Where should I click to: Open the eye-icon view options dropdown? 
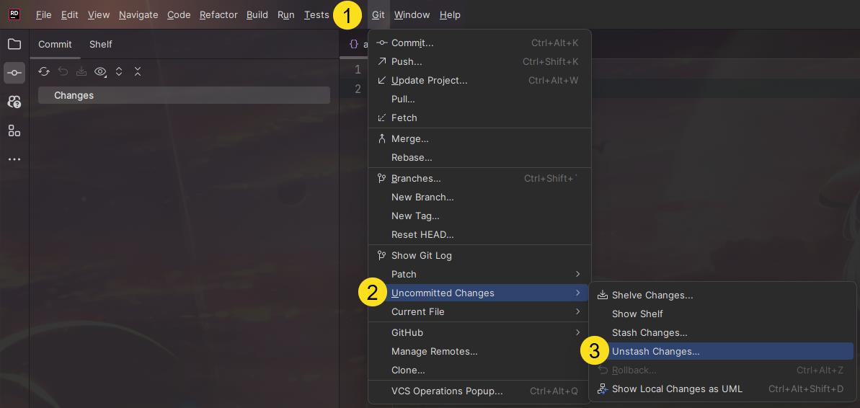click(100, 71)
